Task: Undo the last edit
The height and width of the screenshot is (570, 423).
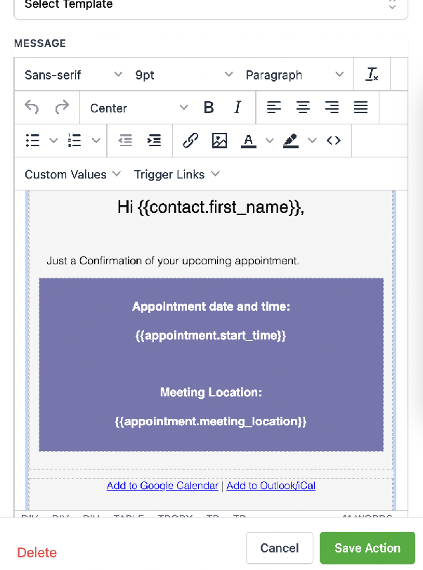Action: 32,108
